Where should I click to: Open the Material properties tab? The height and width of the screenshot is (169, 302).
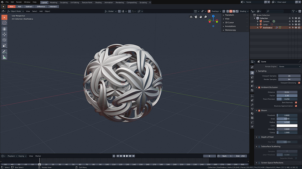coord(252,113)
